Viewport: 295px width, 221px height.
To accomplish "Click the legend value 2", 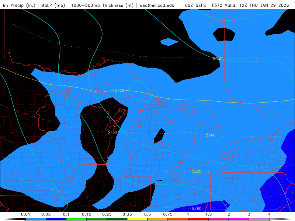I will pos(229,214).
